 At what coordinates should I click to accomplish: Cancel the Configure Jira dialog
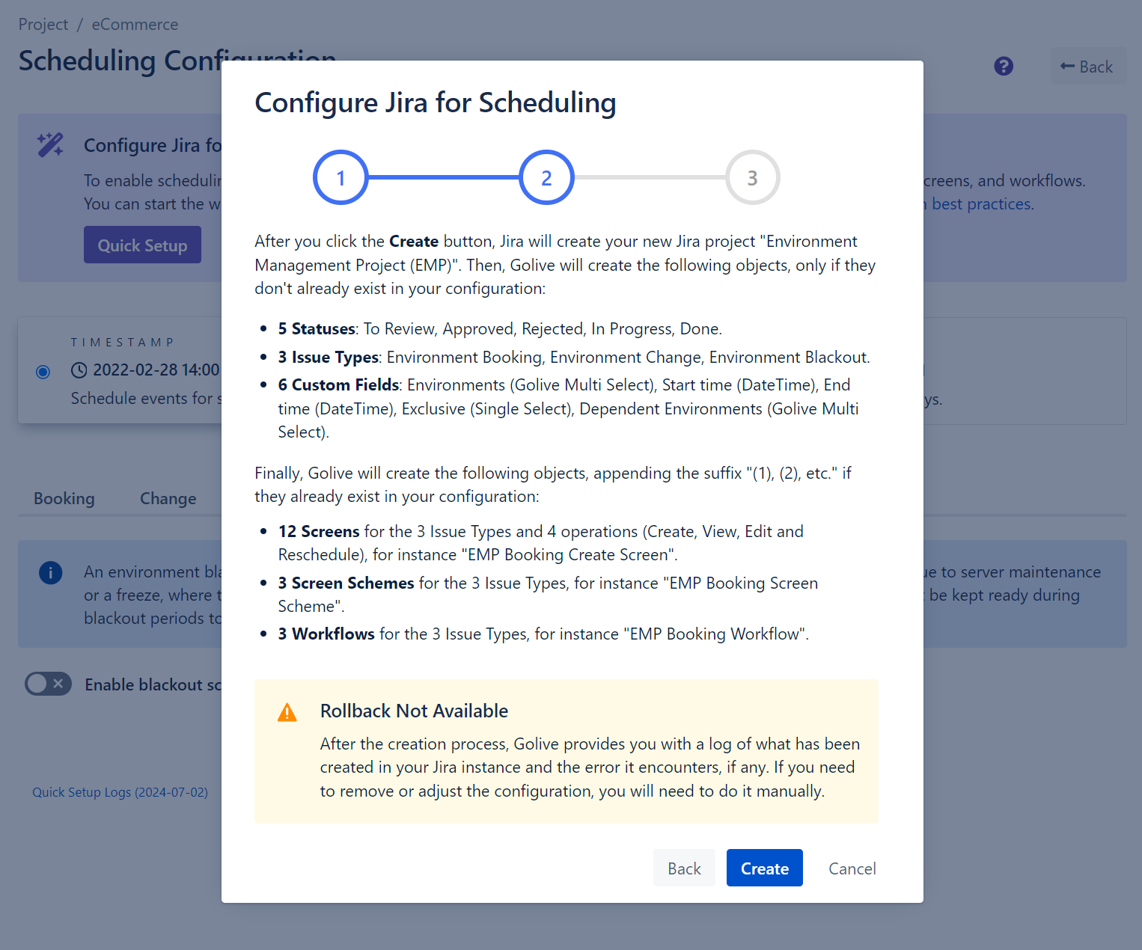tap(852, 868)
